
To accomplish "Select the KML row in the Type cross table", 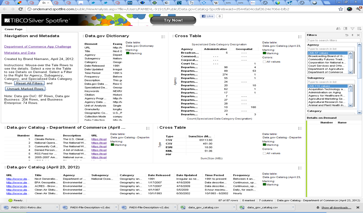I will tap(189, 151).
